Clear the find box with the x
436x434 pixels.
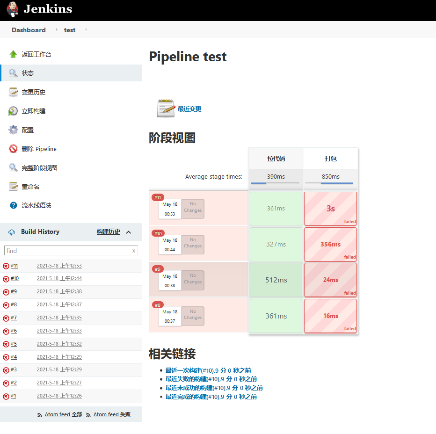pos(134,251)
